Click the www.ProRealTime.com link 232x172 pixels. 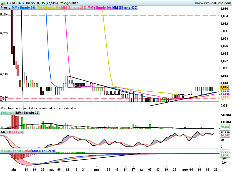click(213, 3)
